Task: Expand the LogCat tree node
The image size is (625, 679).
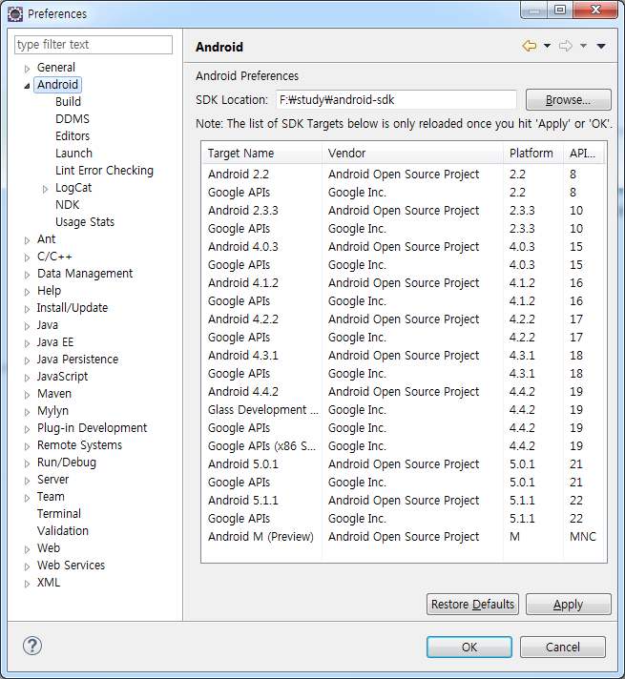Action: (x=45, y=189)
